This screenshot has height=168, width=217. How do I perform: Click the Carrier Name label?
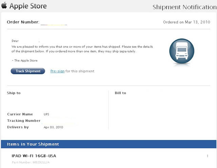click(x=20, y=114)
